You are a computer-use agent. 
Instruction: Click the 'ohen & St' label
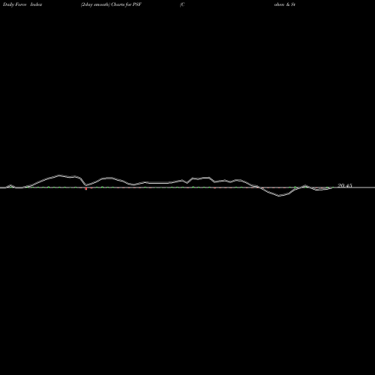point(285,4)
